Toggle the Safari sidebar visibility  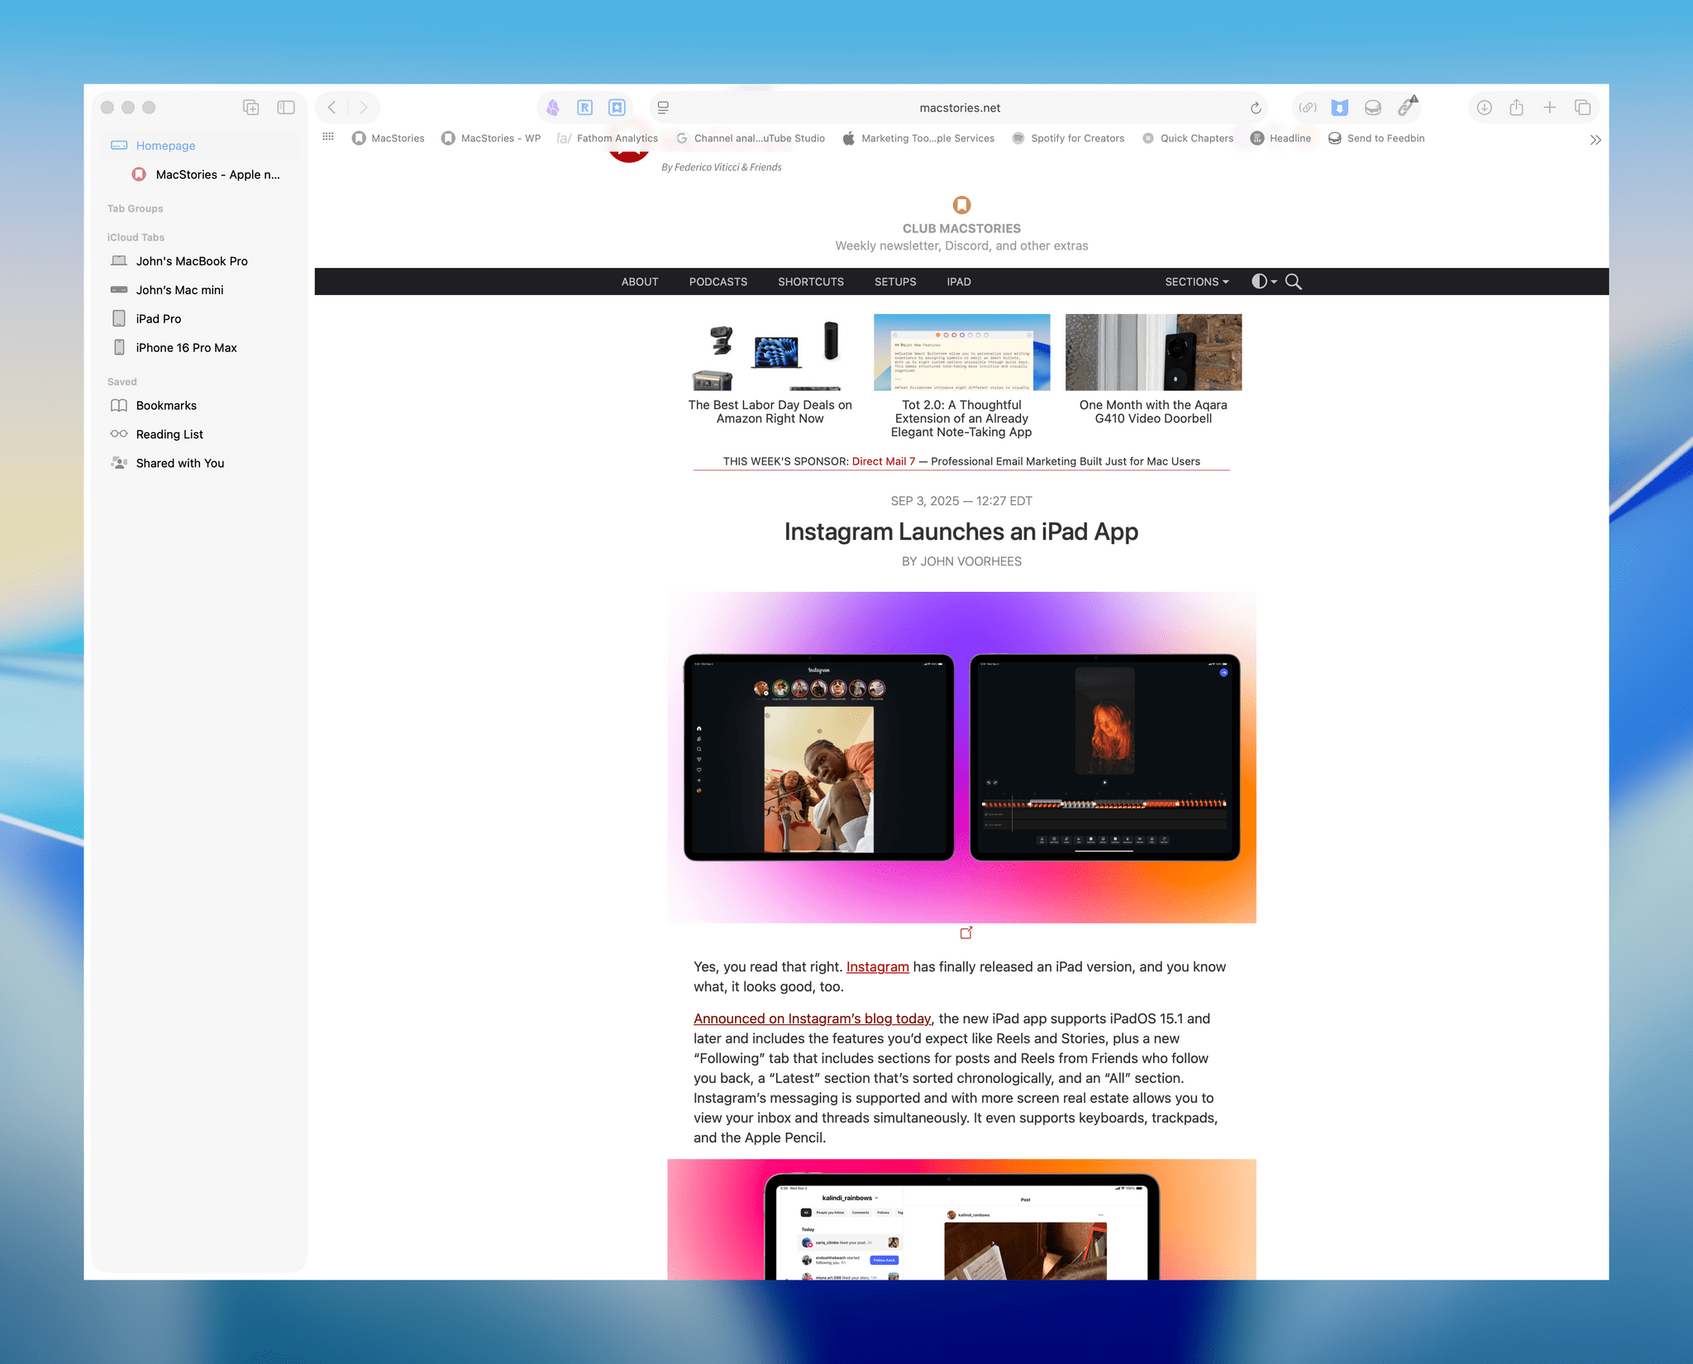(x=286, y=107)
